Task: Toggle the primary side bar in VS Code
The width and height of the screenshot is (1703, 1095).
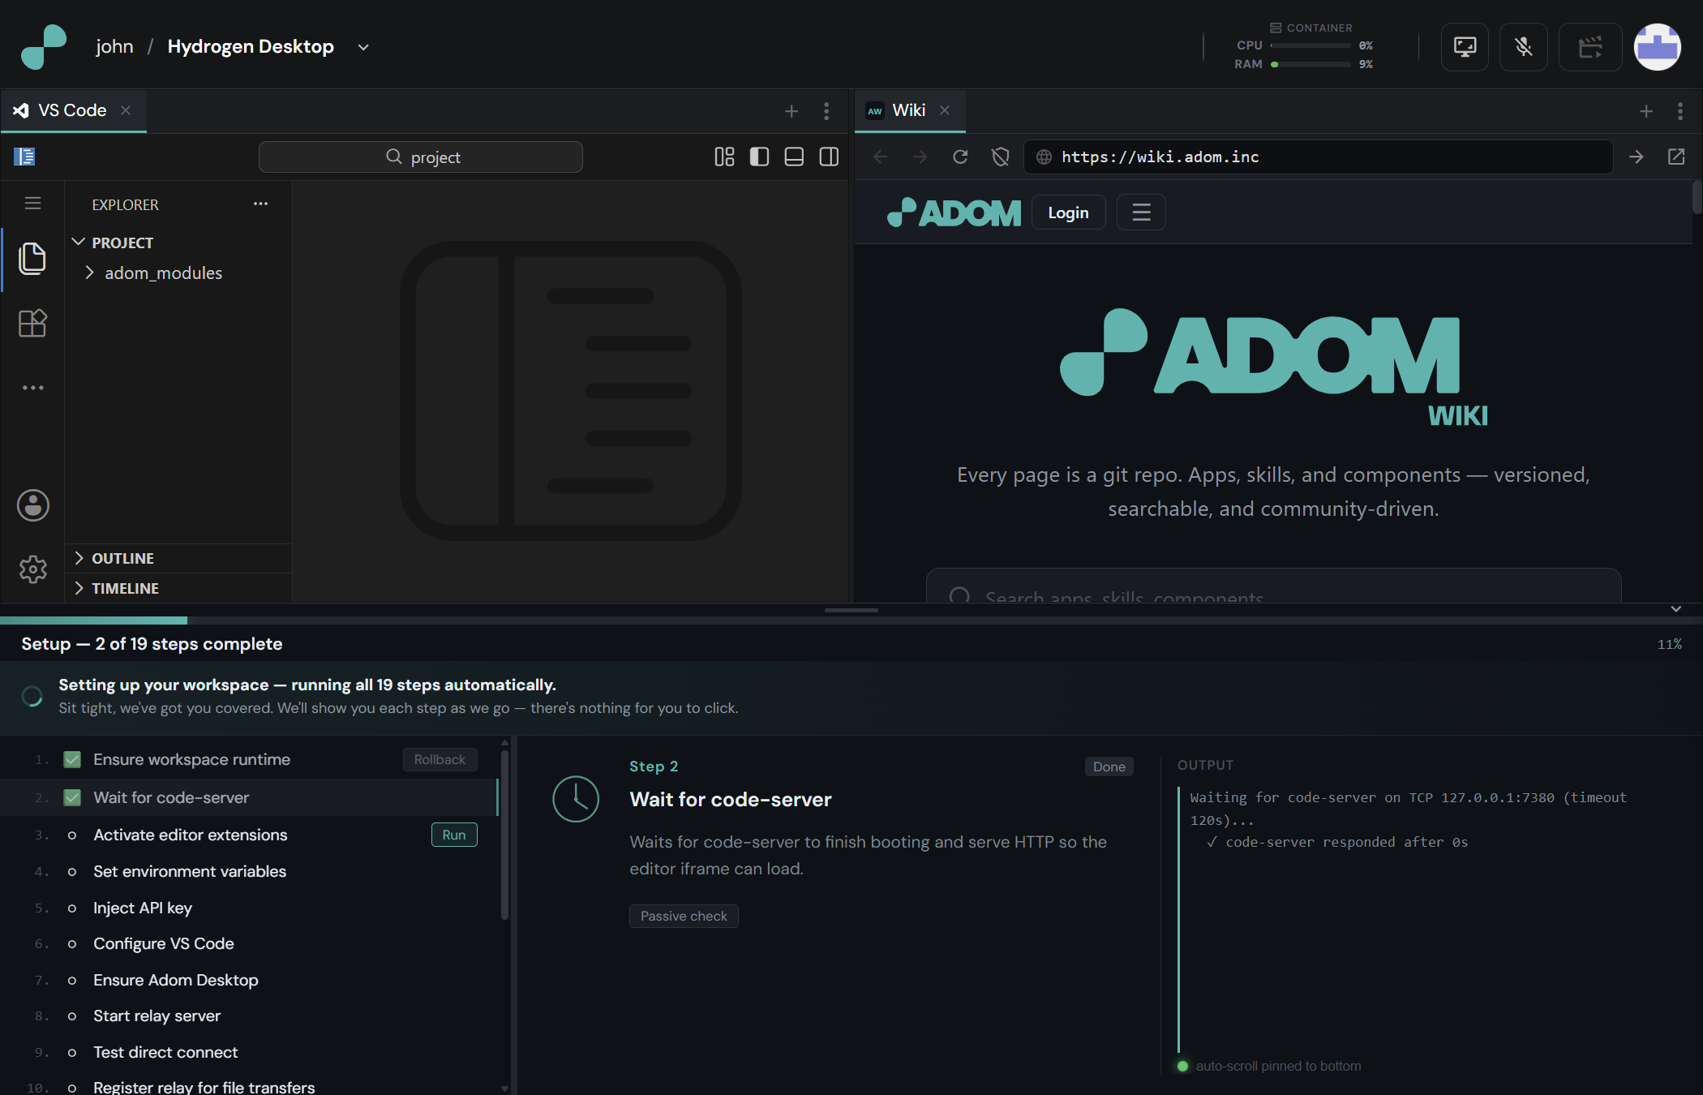Action: click(x=759, y=157)
